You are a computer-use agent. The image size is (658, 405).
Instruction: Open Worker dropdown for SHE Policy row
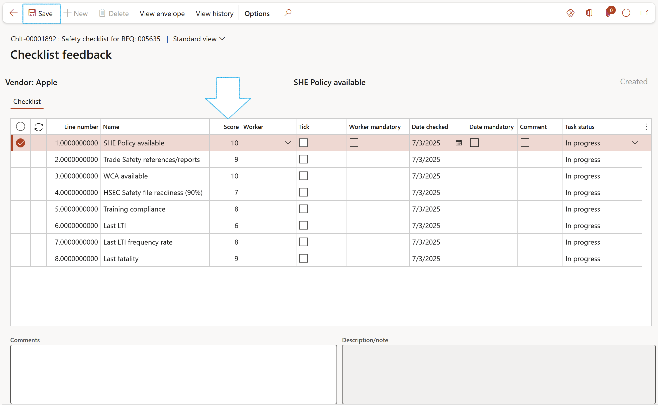pyautogui.click(x=287, y=143)
